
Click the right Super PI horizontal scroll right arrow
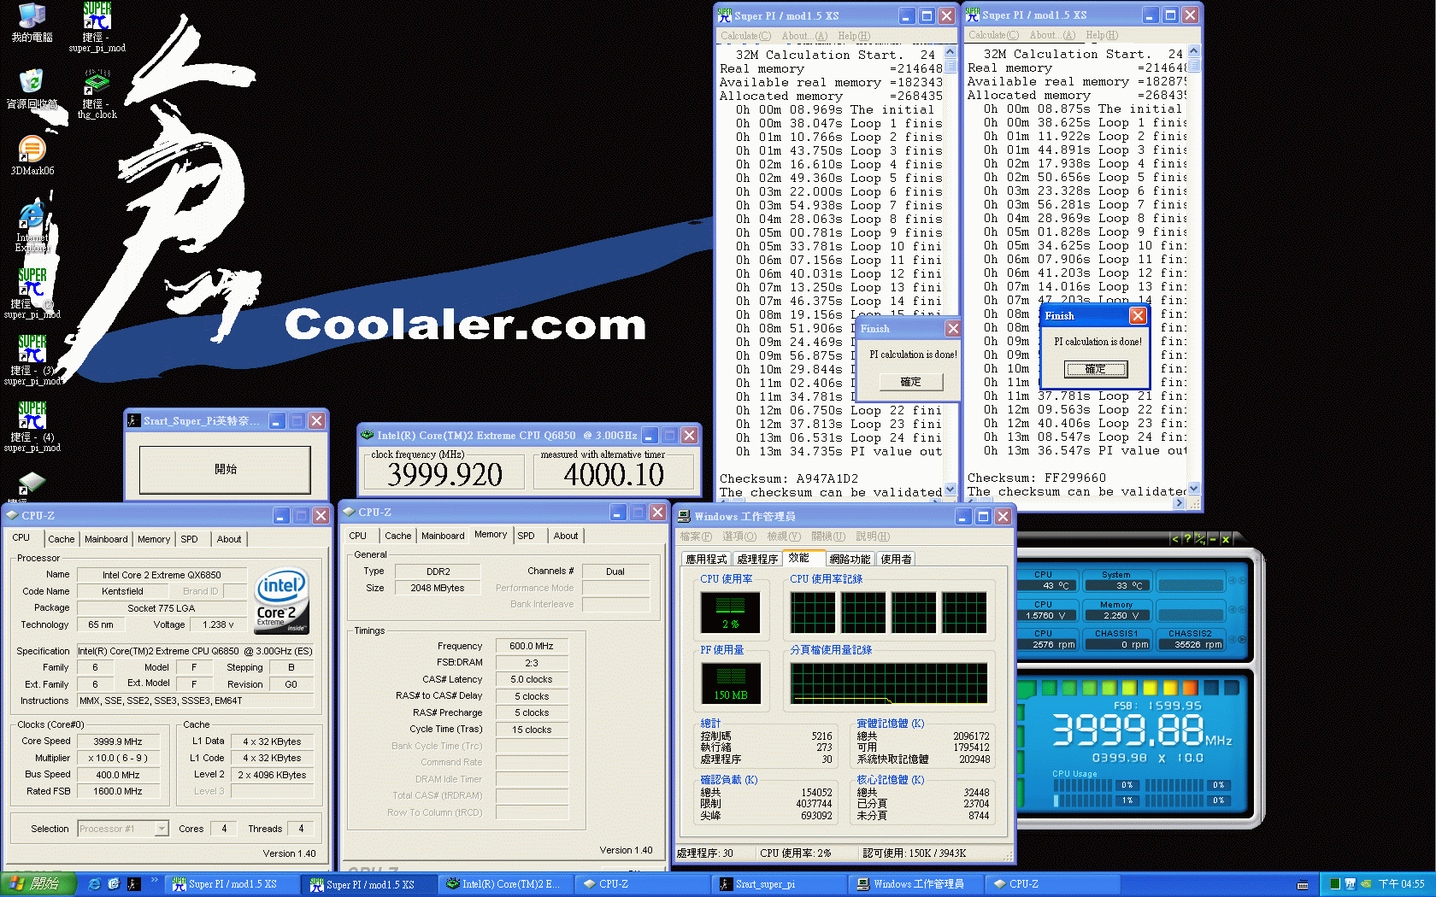(x=1180, y=503)
